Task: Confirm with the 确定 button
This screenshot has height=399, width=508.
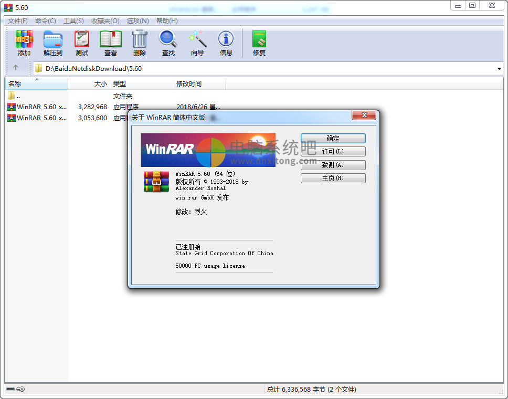Action: (333, 139)
